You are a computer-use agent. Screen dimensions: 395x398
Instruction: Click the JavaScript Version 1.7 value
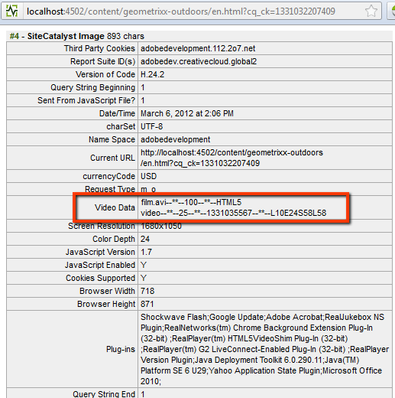tap(146, 252)
